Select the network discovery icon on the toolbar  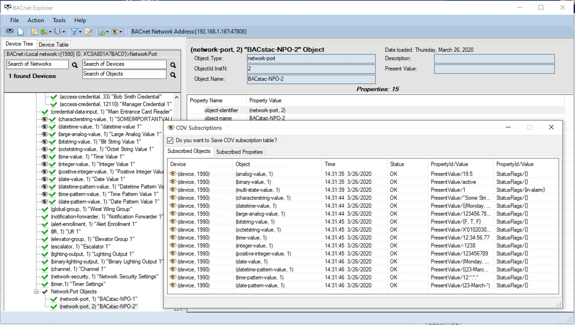[x=10, y=31]
